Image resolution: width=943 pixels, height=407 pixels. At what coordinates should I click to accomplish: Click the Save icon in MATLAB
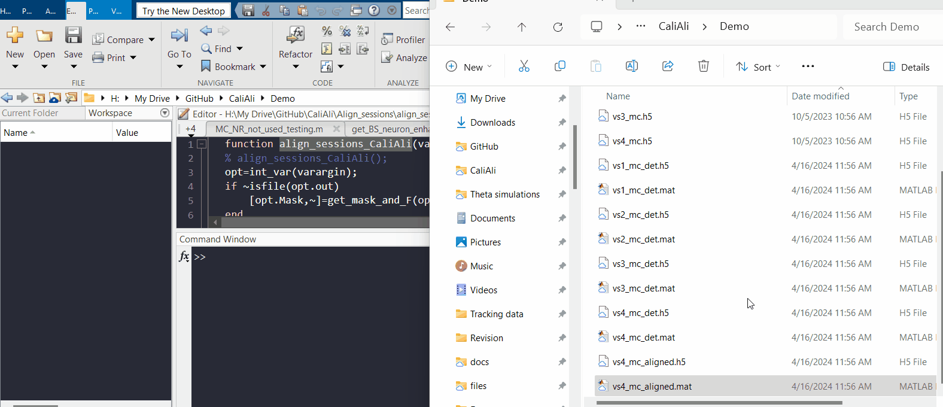click(x=73, y=35)
